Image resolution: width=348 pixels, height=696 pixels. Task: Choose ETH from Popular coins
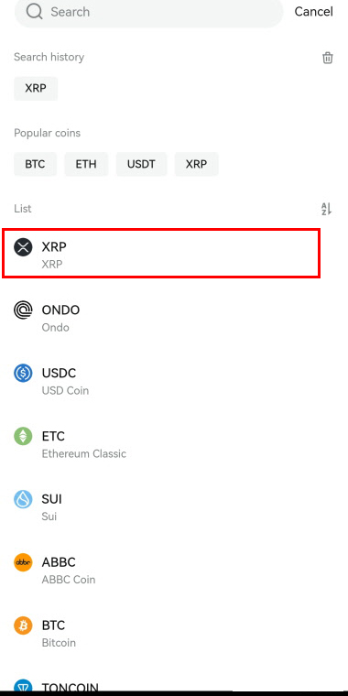(x=86, y=164)
